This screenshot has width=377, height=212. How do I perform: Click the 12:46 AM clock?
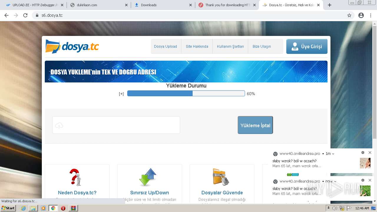pos(362,208)
